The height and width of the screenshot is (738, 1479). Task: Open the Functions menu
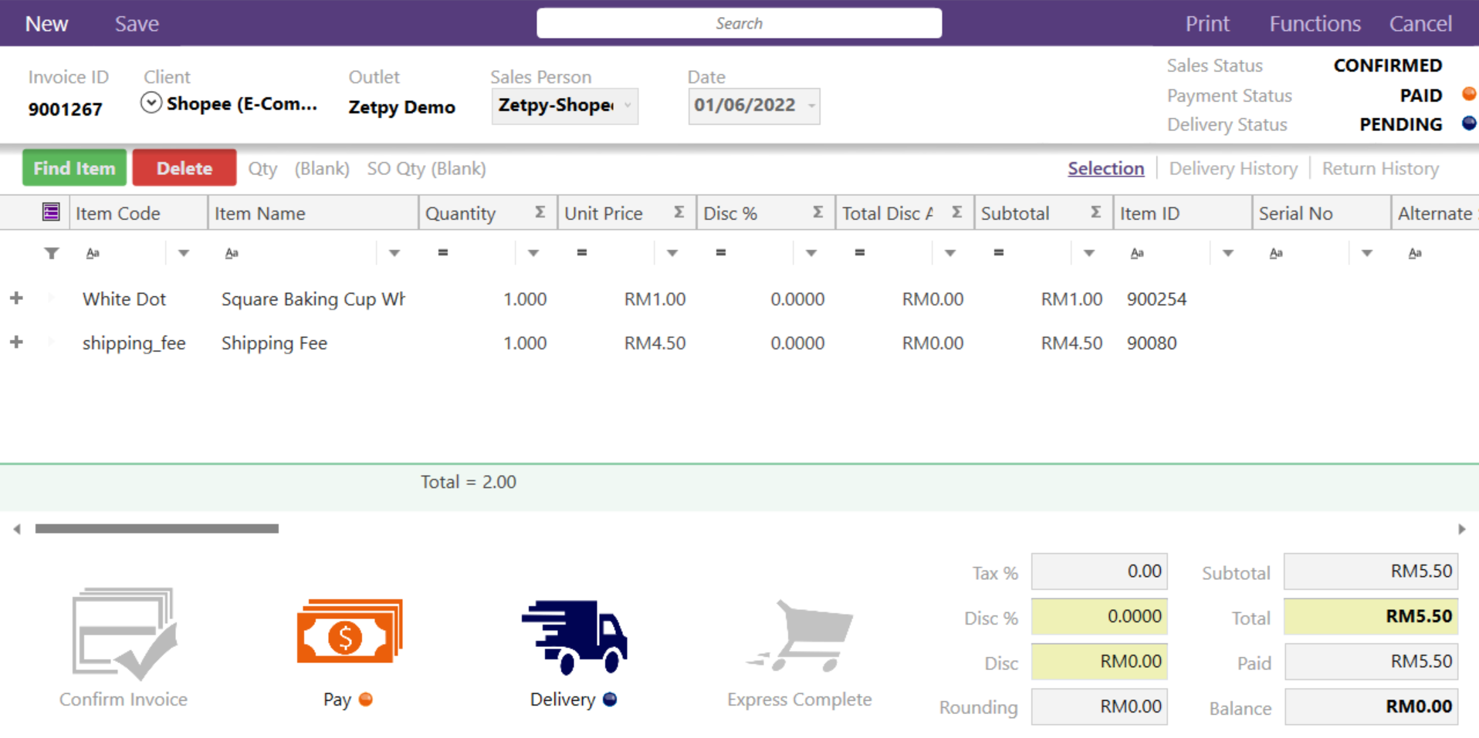tap(1315, 24)
